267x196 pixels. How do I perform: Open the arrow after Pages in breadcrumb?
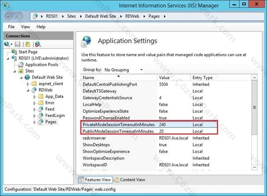(165, 16)
